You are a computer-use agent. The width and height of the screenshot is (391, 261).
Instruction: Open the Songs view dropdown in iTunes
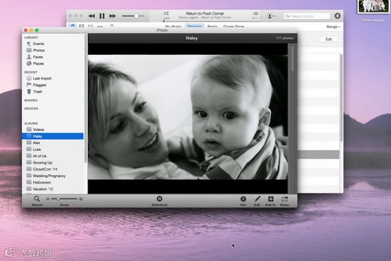[333, 27]
